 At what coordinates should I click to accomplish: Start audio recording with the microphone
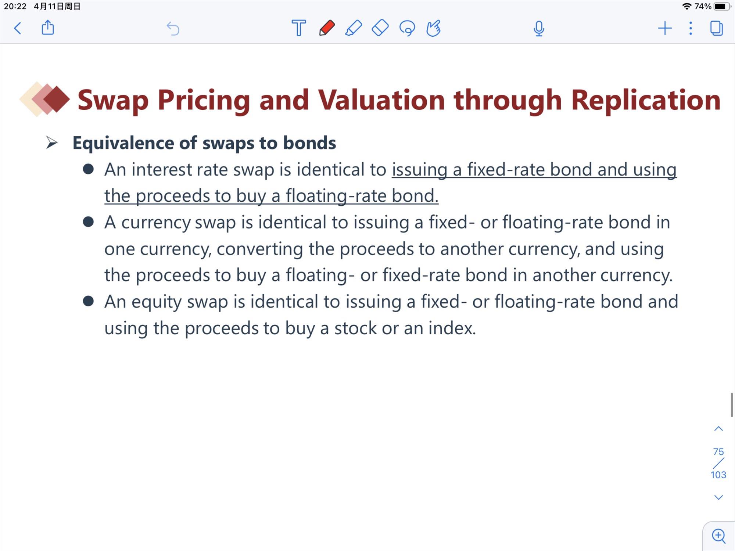coord(539,28)
